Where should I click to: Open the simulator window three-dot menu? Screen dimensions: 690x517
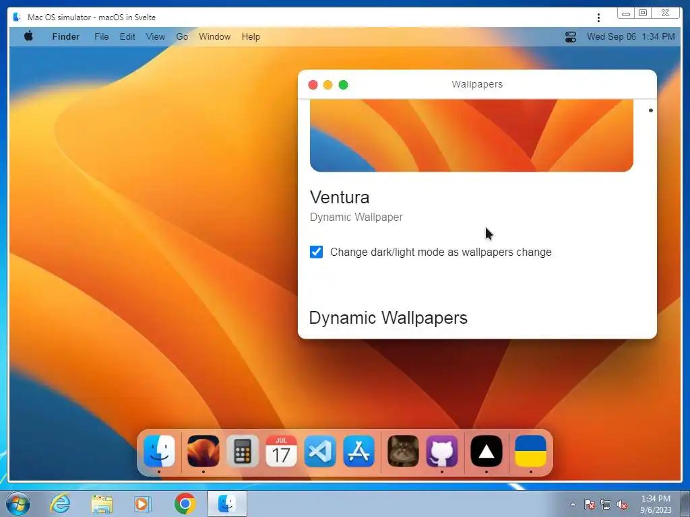tap(598, 18)
